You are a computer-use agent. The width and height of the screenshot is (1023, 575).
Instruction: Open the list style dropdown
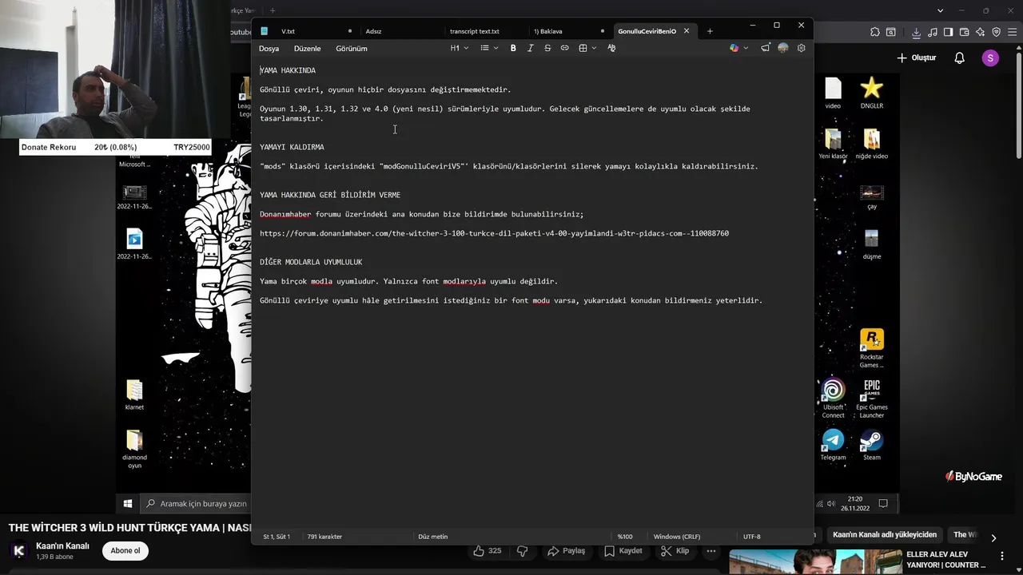(x=489, y=48)
